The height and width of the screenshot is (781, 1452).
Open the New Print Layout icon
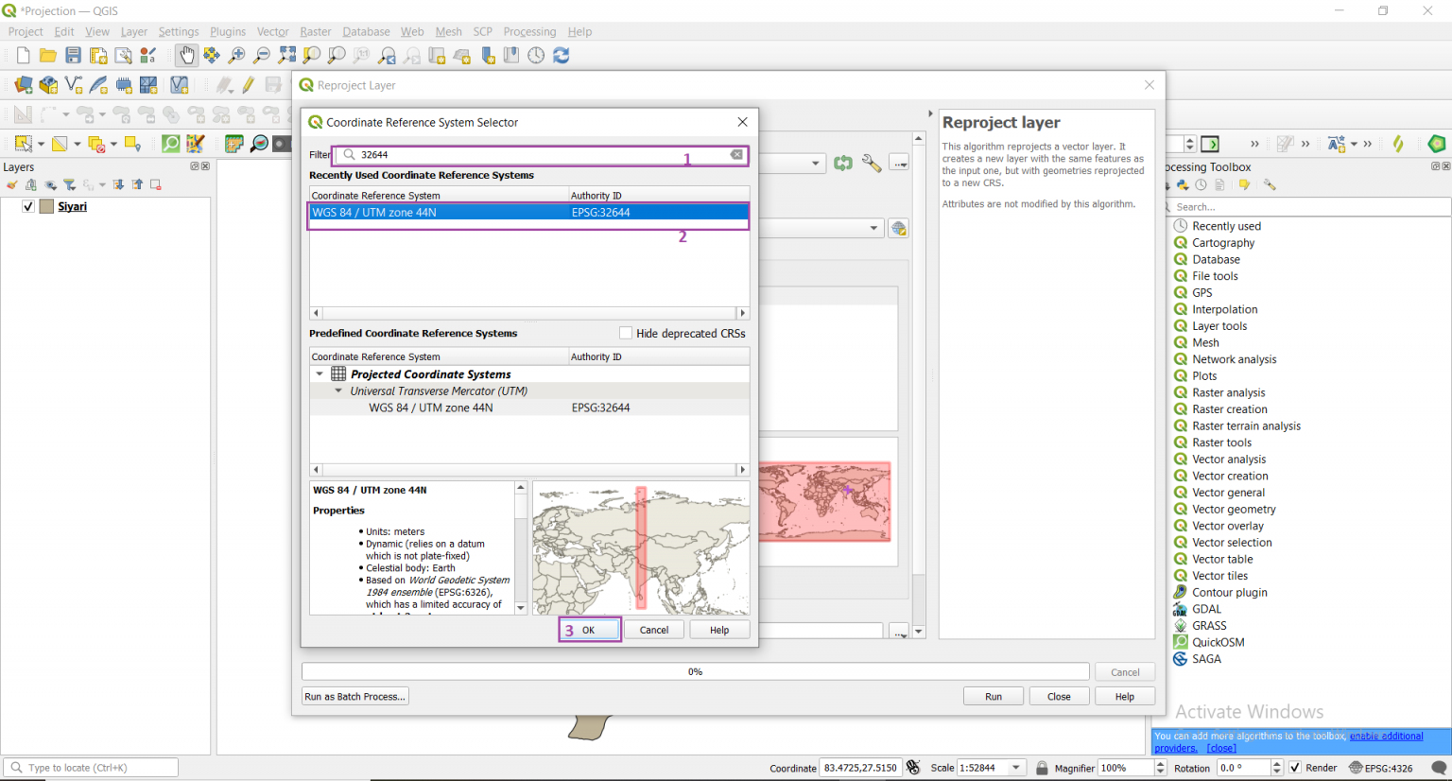98,55
